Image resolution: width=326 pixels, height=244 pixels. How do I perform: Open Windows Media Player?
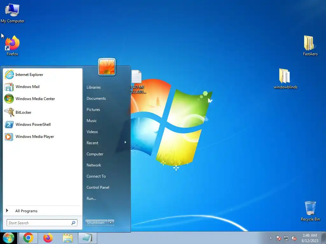[43, 137]
